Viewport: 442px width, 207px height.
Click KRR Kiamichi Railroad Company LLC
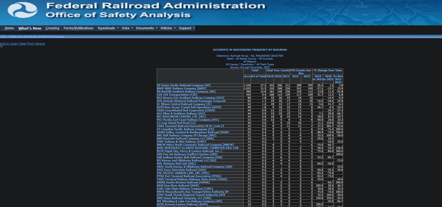coord(186,139)
